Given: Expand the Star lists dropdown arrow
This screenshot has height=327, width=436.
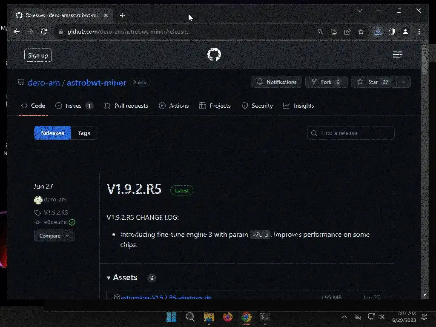Looking at the screenshot, I should pos(404,82).
